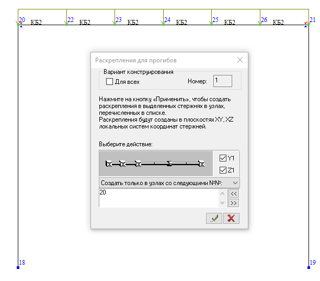Cancel the dialog with the red X button
The image size is (320, 281).
pyautogui.click(x=231, y=218)
